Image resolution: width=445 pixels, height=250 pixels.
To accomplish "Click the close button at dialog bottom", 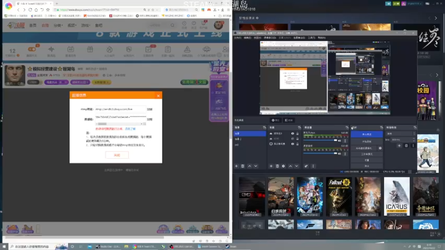I will 117,155.
